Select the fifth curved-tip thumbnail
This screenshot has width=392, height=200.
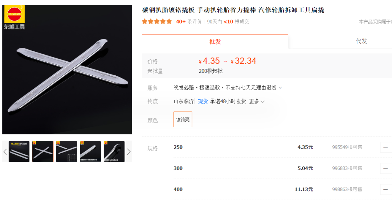coord(114,151)
